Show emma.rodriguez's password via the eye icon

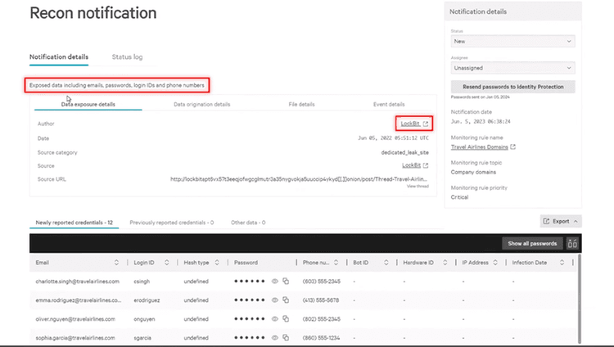click(x=275, y=300)
